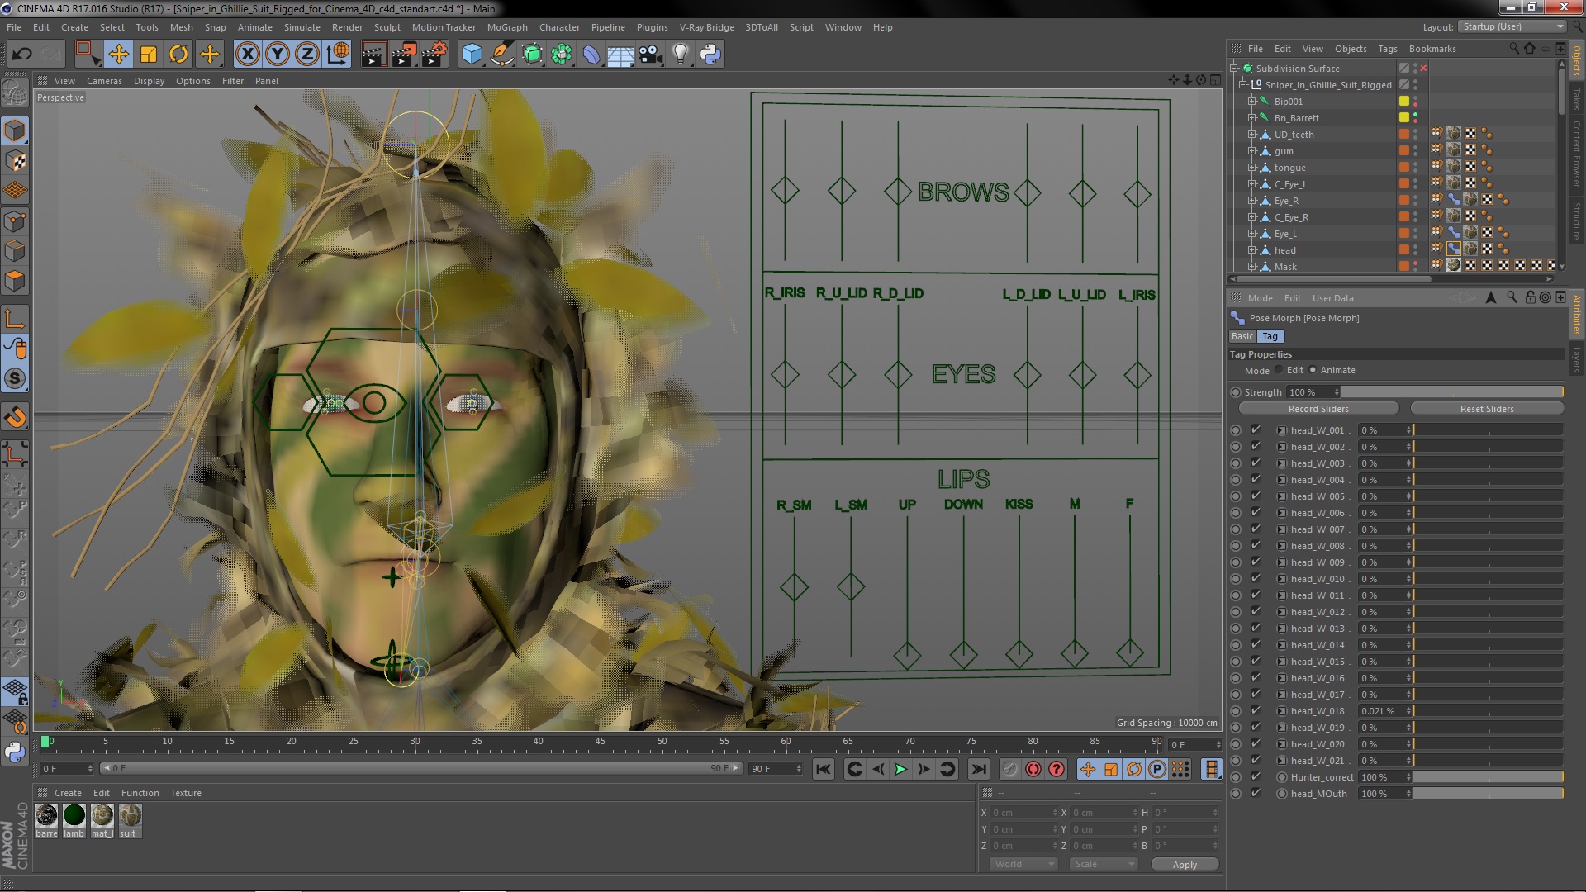Select the Scale tool in top toolbar
This screenshot has height=892, width=1586.
(149, 55)
